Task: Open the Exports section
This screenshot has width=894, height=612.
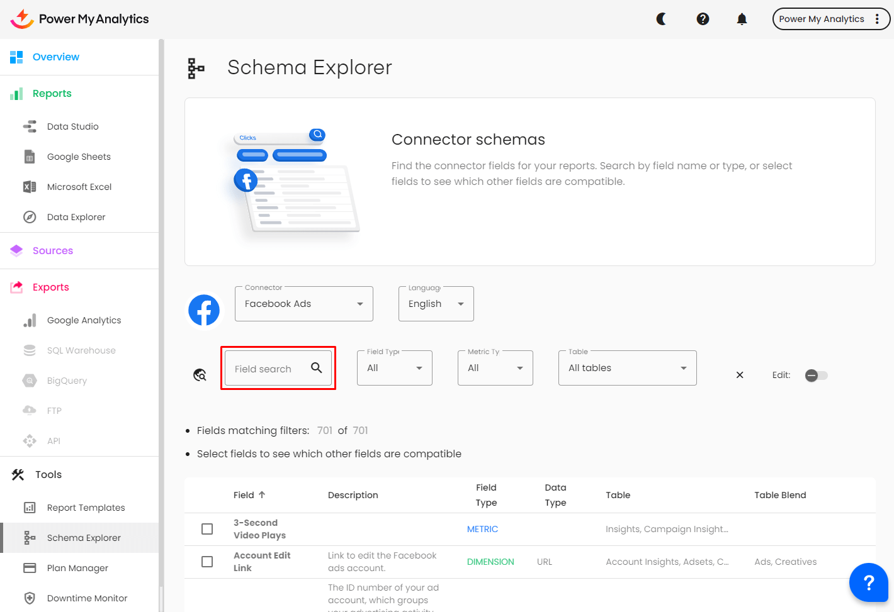Action: click(51, 287)
